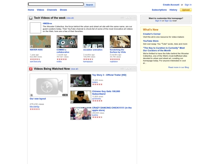The height and width of the screenshot is (164, 219).
Task: Add escalator animation to queue plus icon
Action: point(85,46)
